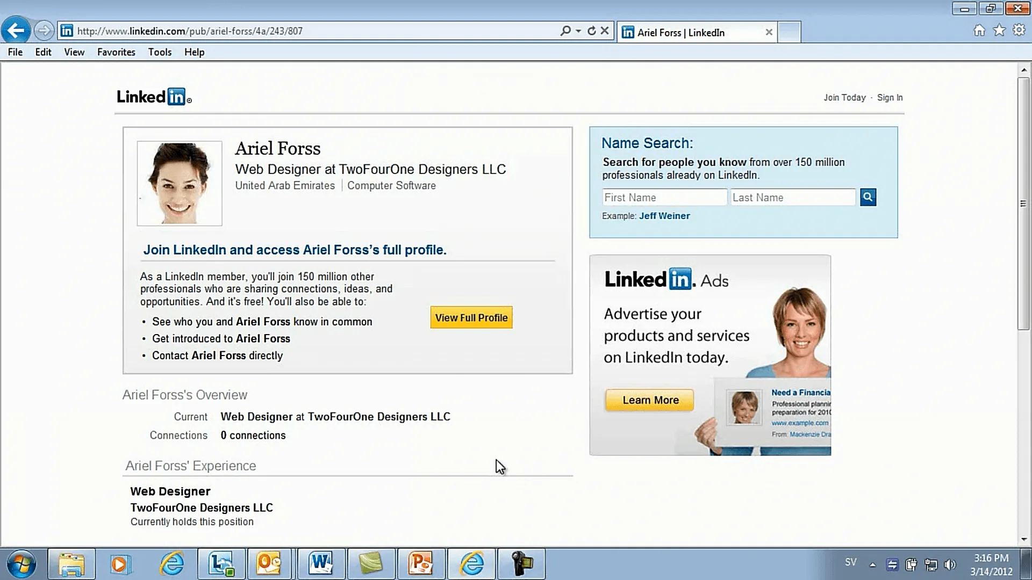Screen dimensions: 1032x580
Task: Open a new blank tab
Action: (x=789, y=32)
